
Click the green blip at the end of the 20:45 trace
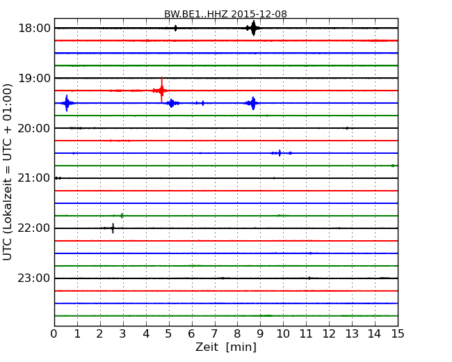coord(393,166)
